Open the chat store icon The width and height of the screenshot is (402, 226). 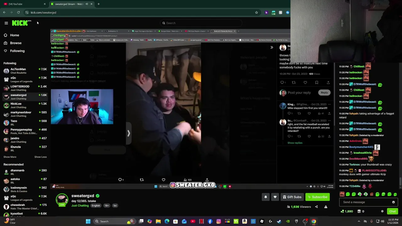(359, 212)
